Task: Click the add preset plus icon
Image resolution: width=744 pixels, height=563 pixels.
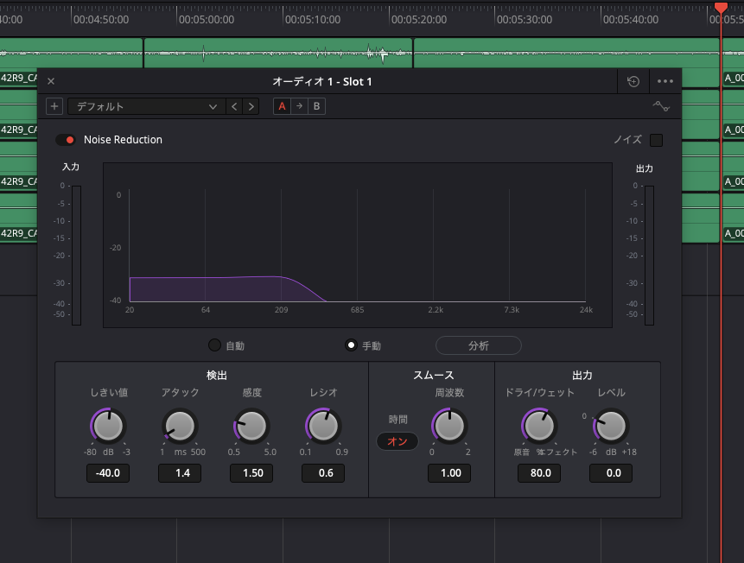Action: pyautogui.click(x=54, y=106)
